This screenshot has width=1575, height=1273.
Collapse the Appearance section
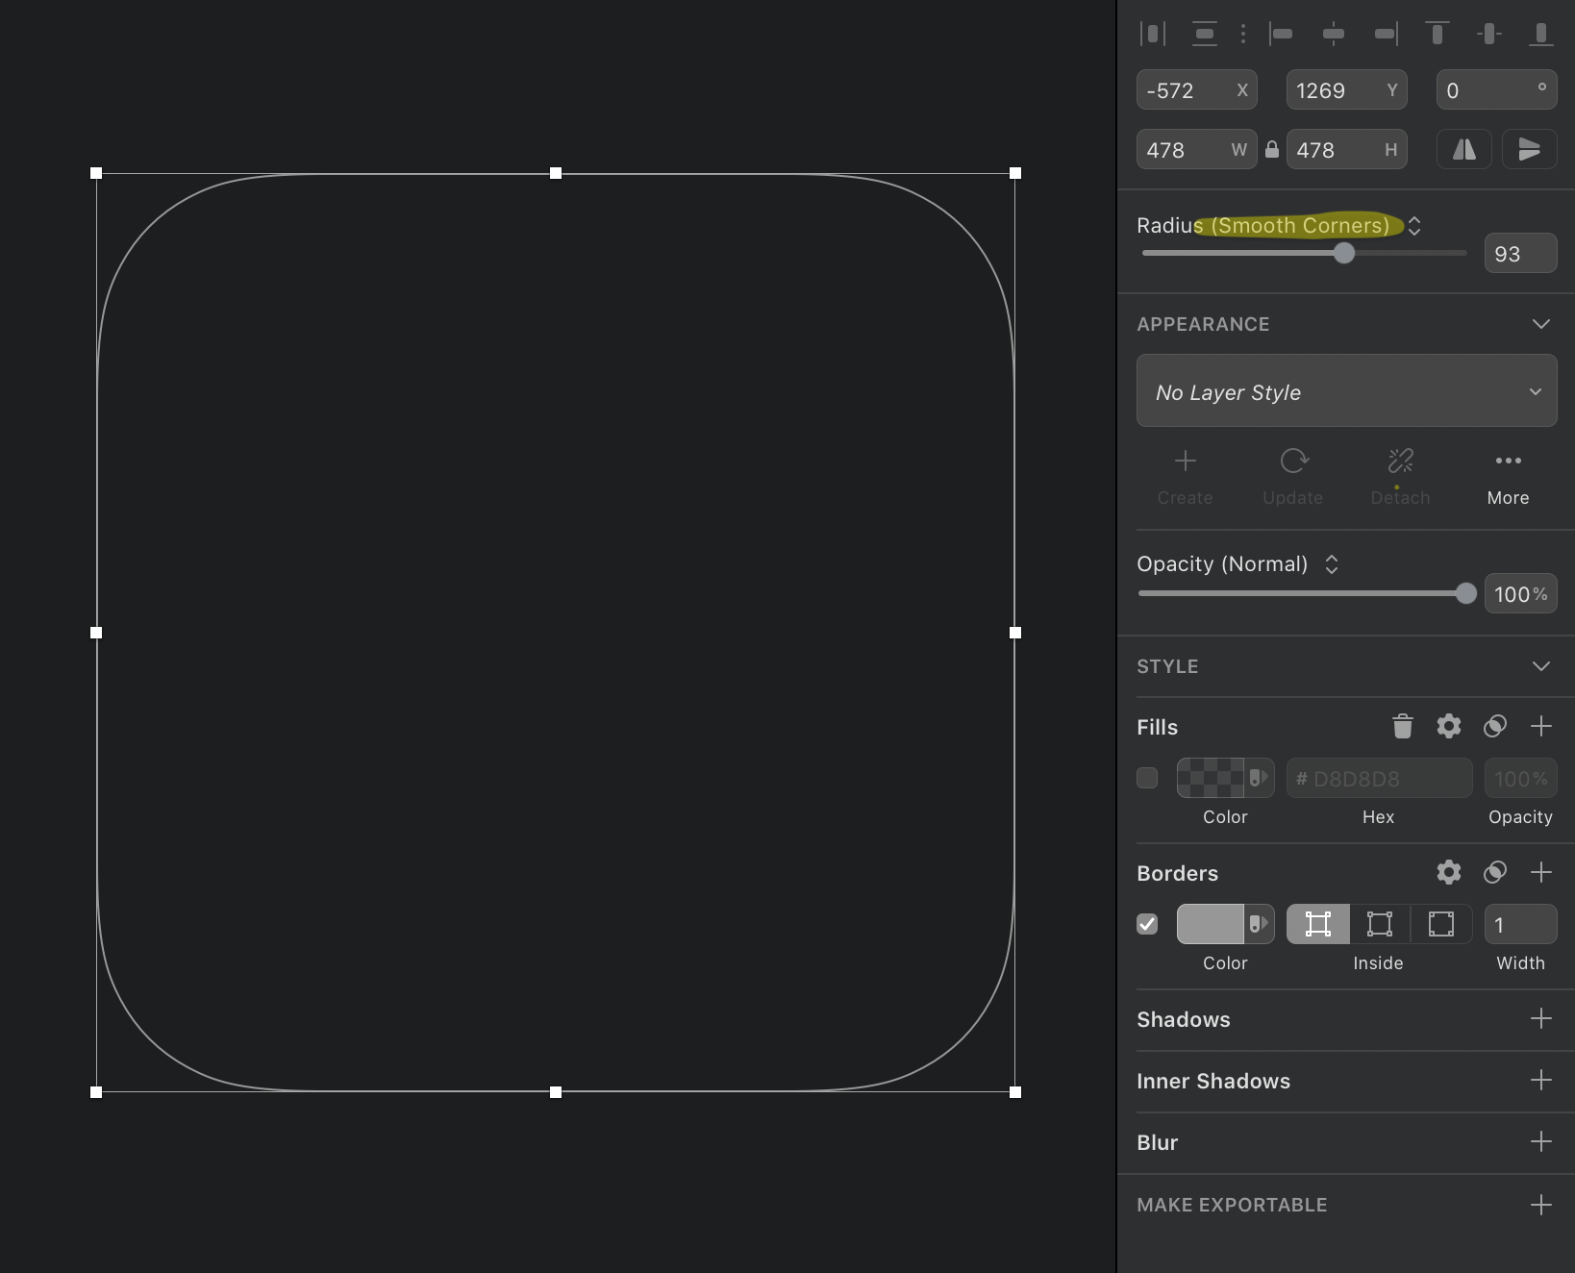(1541, 324)
